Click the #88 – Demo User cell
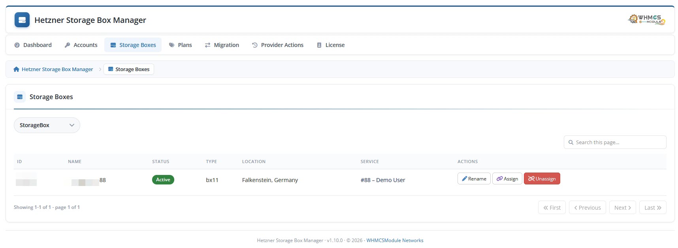Viewport: 678px width, 248px height. tap(383, 180)
